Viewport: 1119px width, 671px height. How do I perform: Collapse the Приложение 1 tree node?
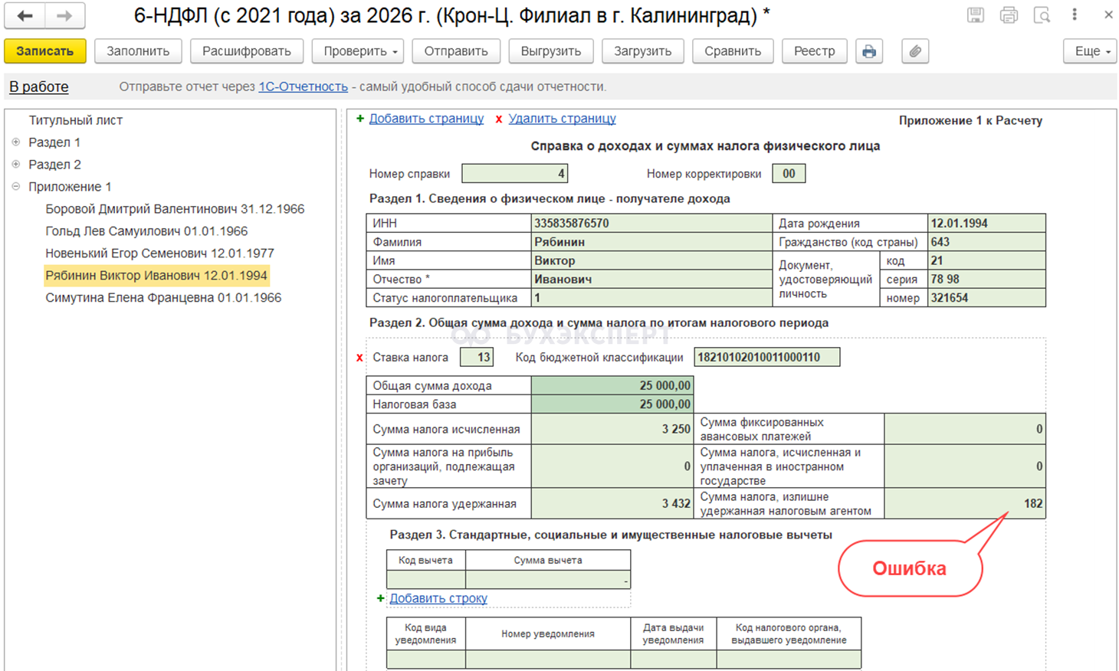point(16,187)
